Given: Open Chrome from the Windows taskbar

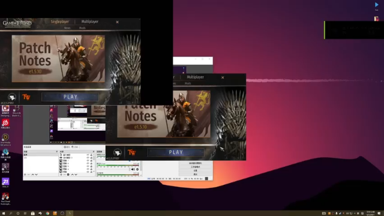Looking at the screenshot, I should coord(47,214).
